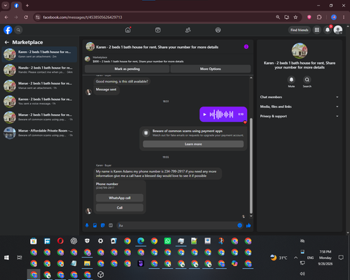This screenshot has height=280, width=350.
Task: Open listing thumbnail in right info panel
Action: coord(300,50)
